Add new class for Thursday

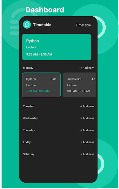point(87,130)
